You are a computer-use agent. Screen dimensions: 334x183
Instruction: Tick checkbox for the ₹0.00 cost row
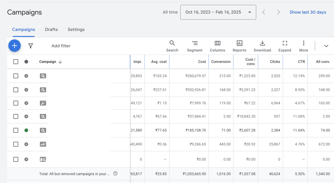tap(16, 159)
